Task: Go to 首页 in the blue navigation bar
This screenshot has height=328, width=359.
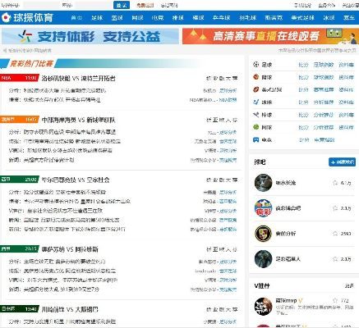Action: [76, 18]
